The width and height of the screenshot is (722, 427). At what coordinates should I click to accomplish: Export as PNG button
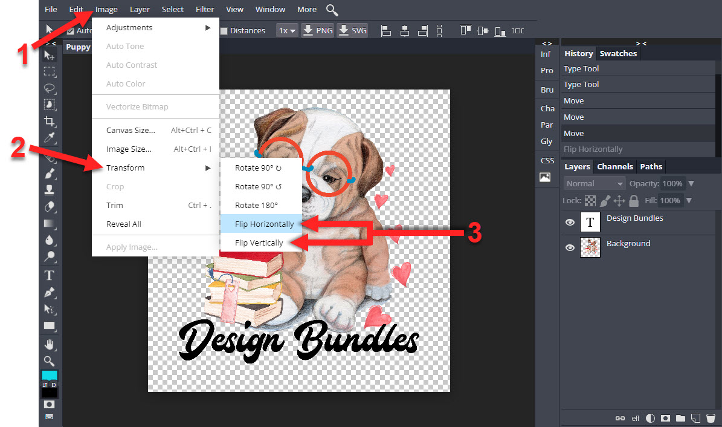(318, 31)
